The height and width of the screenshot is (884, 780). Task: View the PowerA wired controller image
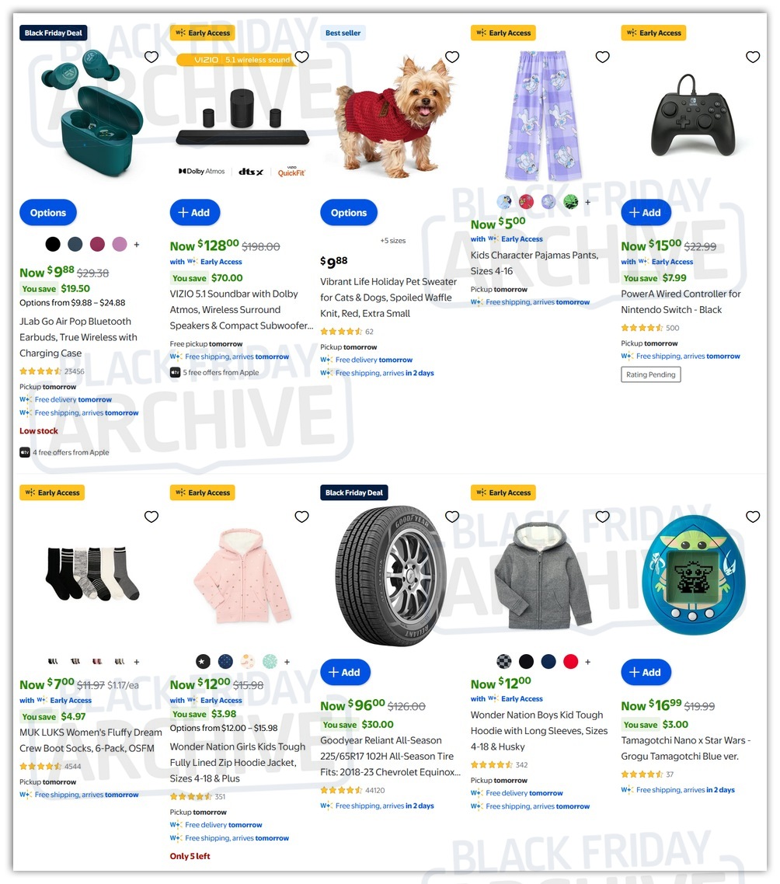(694, 116)
